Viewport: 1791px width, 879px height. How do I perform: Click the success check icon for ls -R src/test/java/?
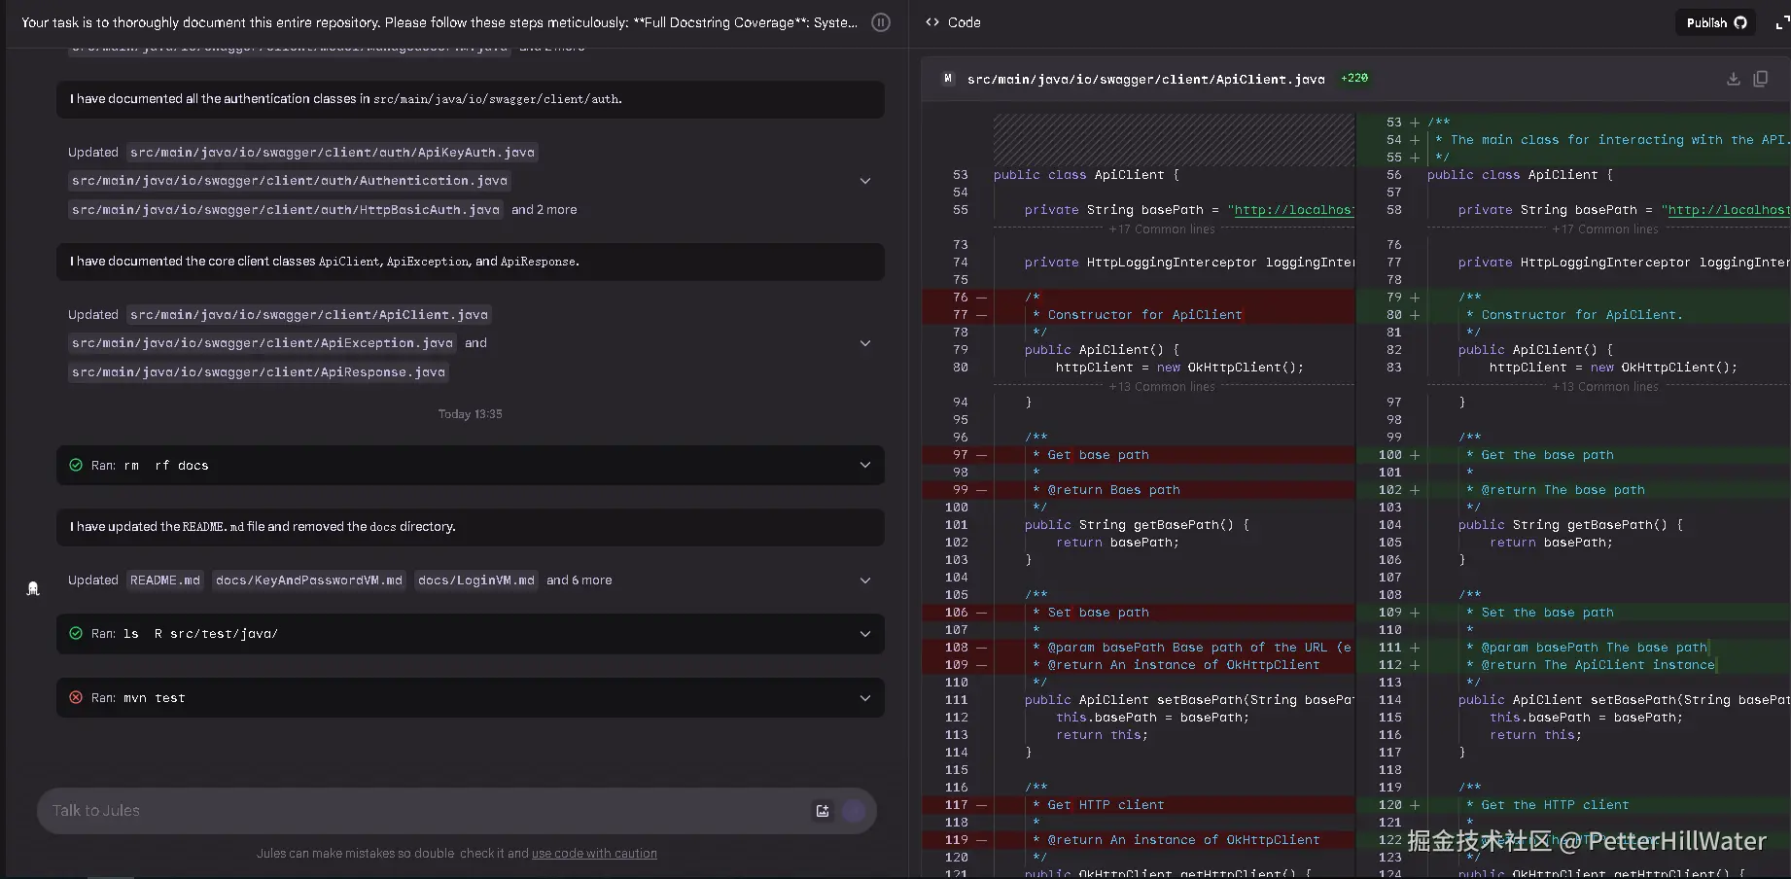[76, 634]
